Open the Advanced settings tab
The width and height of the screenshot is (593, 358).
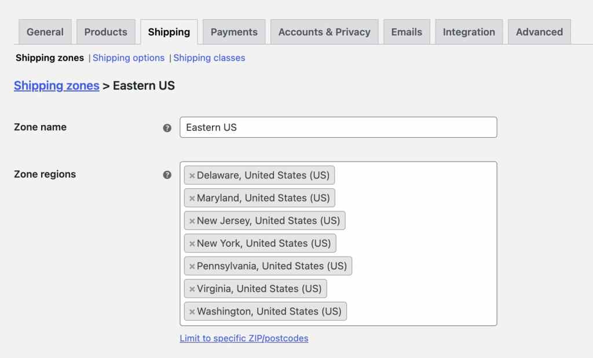539,32
